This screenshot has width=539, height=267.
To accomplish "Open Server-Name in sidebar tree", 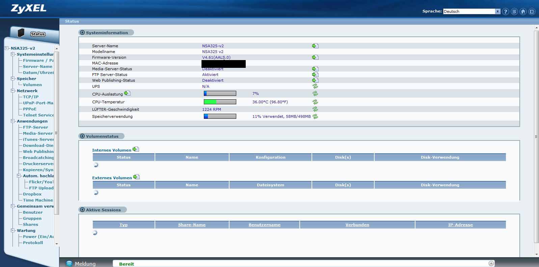I will 37,66.
